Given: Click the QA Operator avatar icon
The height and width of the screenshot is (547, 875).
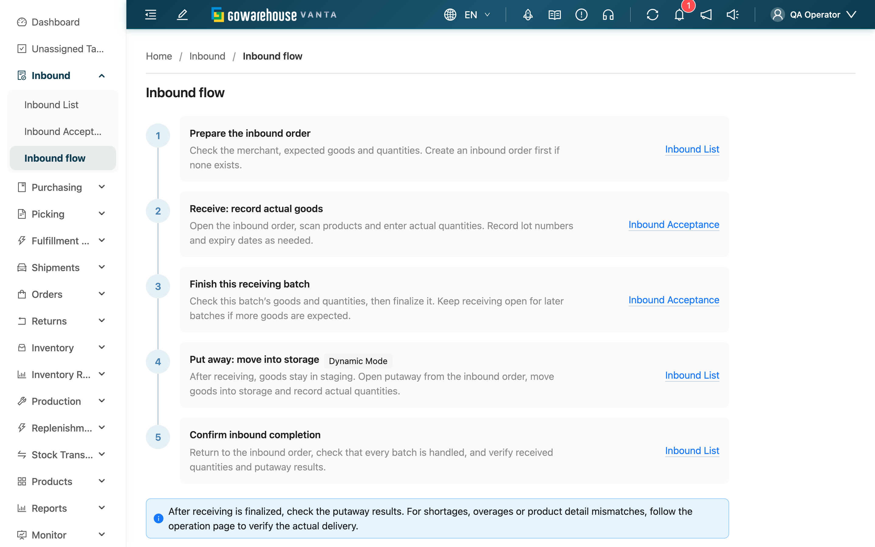Looking at the screenshot, I should coord(777,15).
